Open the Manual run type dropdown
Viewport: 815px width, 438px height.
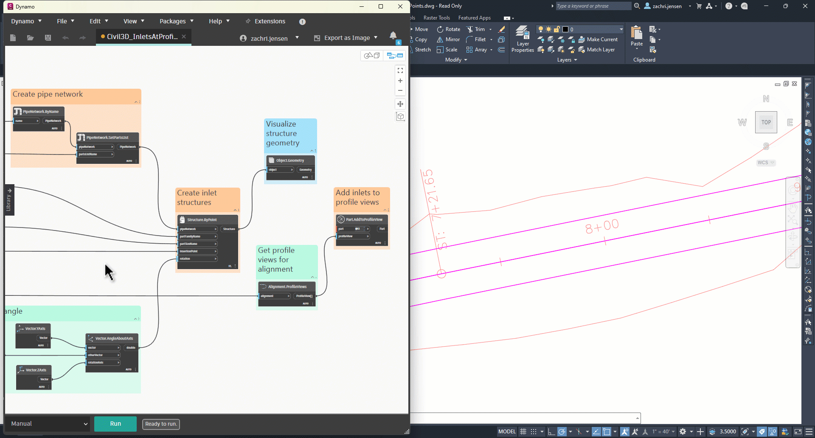click(x=49, y=424)
